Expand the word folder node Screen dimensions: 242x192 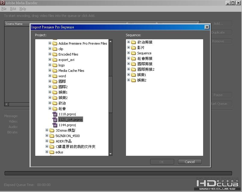point(50,75)
